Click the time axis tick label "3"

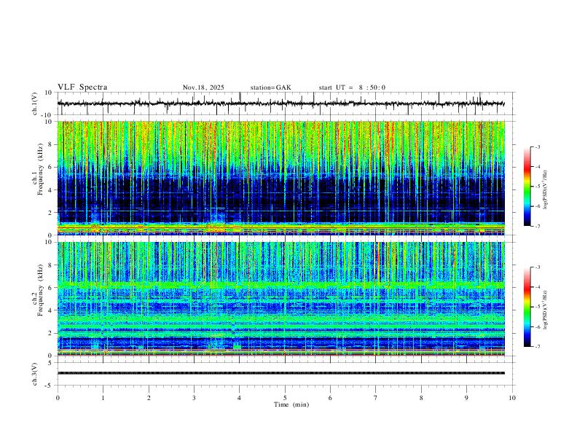tap(194, 398)
